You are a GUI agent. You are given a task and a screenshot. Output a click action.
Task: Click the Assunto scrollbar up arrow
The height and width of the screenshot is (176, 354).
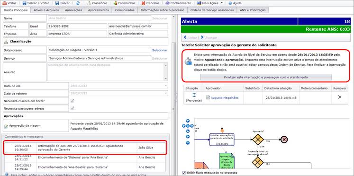(x=166, y=65)
